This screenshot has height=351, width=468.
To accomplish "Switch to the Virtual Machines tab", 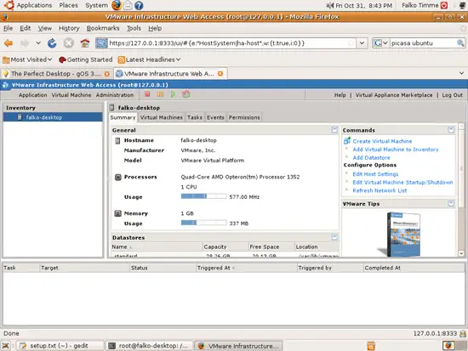I will point(161,117).
